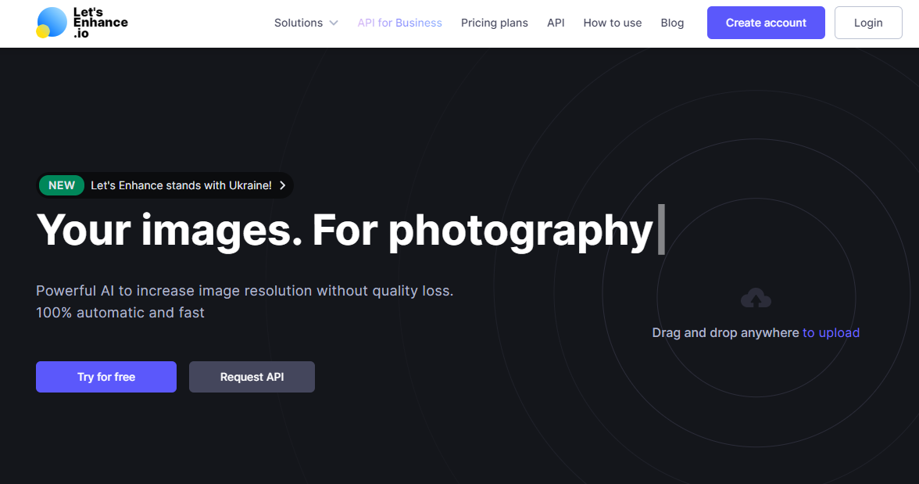Visit the Blog

672,23
